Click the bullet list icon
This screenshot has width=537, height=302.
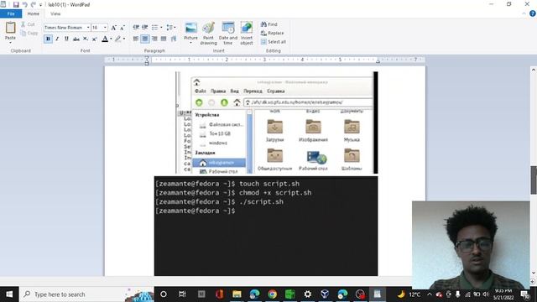point(154,28)
